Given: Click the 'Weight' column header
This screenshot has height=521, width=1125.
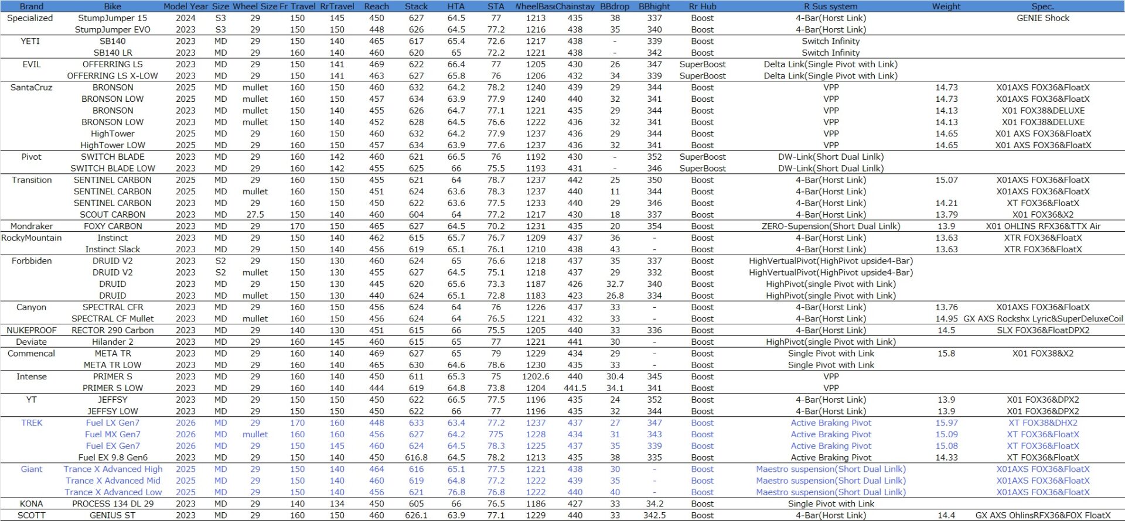Looking at the screenshot, I should tap(946, 6).
